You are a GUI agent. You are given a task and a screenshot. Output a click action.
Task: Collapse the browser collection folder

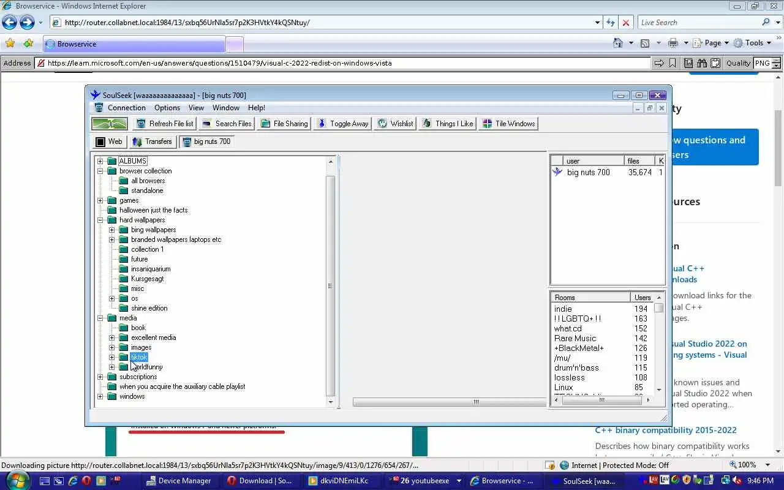pos(100,171)
